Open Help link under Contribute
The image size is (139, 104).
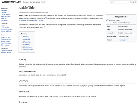tap(2, 26)
